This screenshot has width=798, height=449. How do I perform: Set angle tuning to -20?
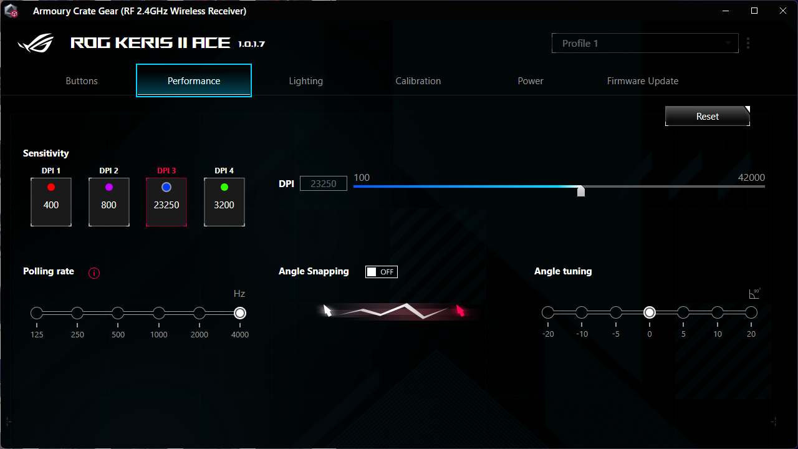[x=548, y=312]
